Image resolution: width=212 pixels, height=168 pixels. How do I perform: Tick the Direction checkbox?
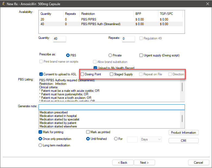click(170, 74)
